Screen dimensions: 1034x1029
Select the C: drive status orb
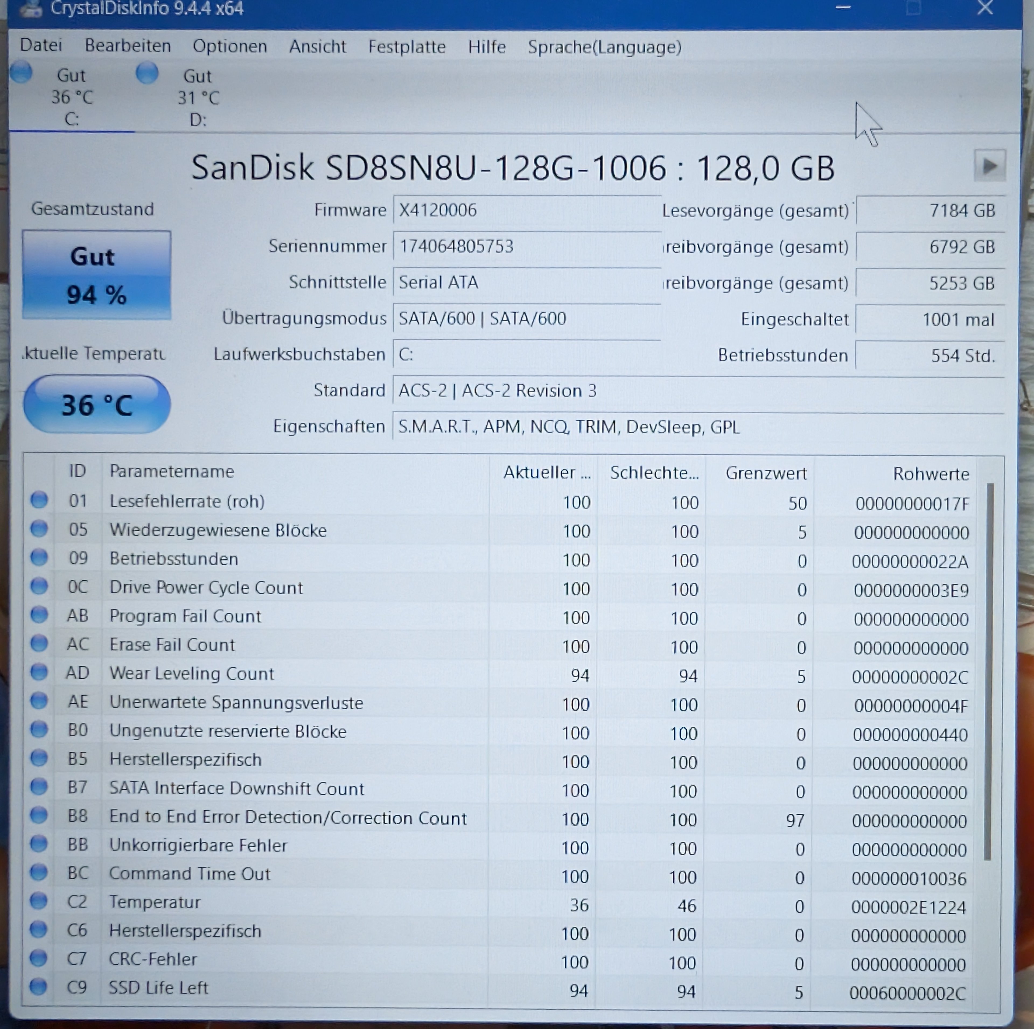[22, 72]
